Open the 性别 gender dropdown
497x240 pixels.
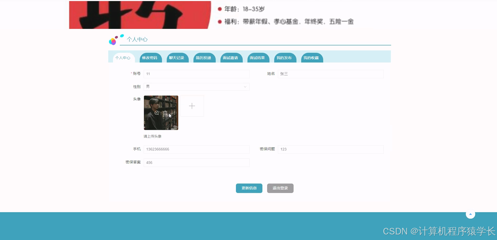point(196,87)
